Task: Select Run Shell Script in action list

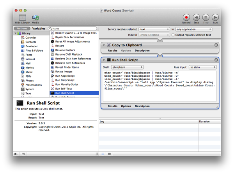Action: tap(74, 93)
